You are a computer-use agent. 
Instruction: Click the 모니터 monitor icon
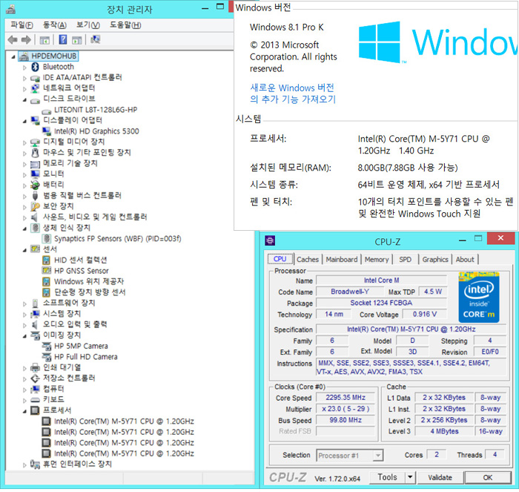35,174
